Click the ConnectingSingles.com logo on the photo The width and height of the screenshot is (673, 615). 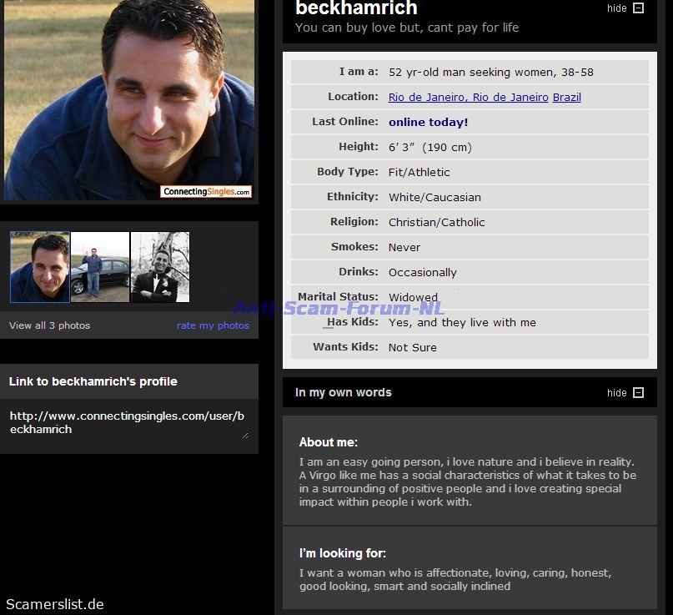pos(206,192)
